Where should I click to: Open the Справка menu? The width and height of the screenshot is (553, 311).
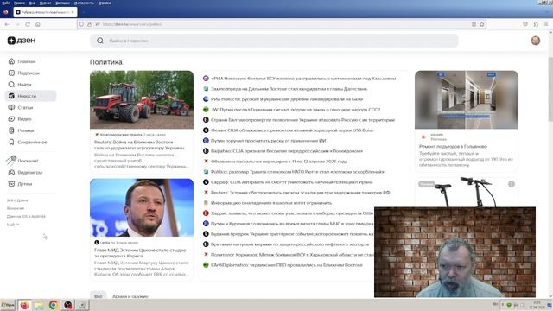click(x=105, y=3)
